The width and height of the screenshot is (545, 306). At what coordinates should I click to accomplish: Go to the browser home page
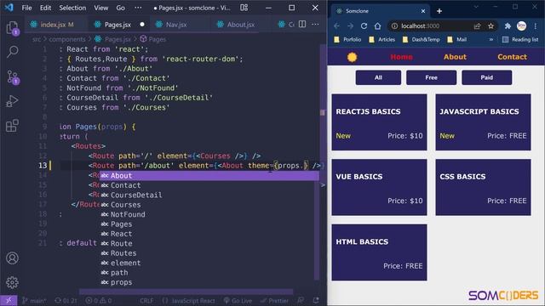click(377, 26)
